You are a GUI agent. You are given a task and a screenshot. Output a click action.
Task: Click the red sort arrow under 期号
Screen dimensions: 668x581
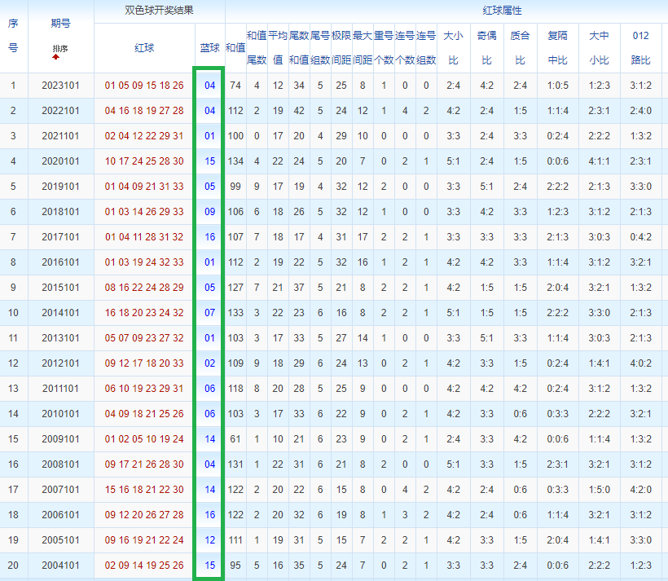pos(56,57)
